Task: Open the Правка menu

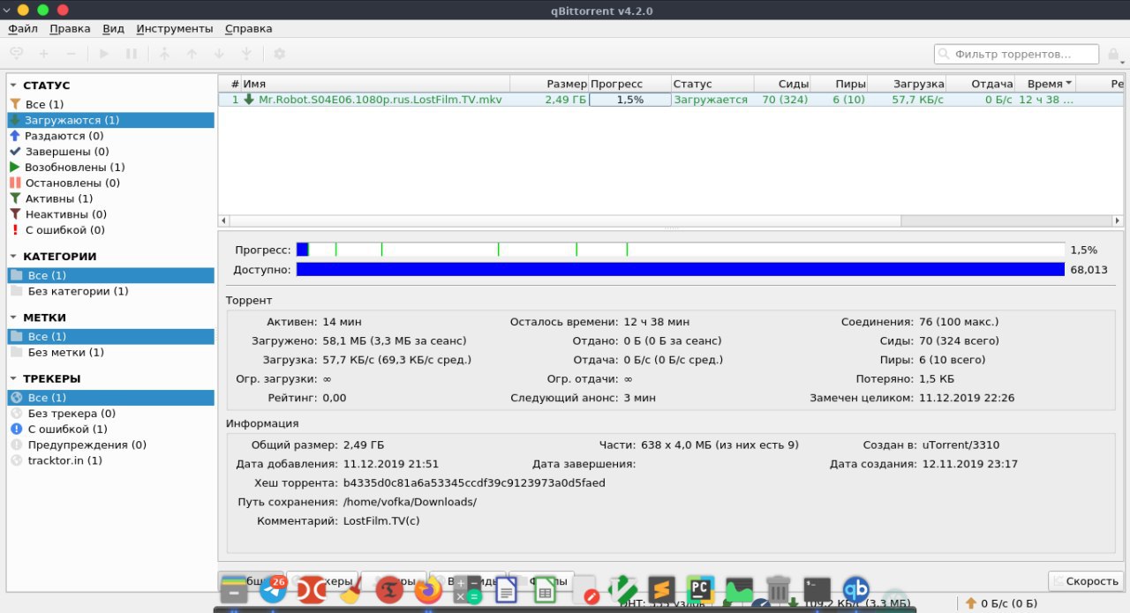Action: tap(70, 28)
